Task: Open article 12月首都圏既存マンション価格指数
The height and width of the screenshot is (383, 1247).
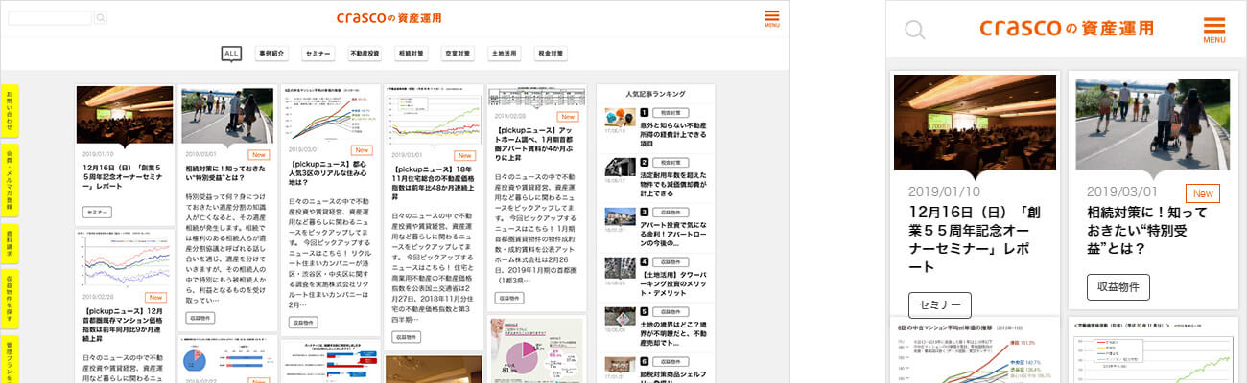Action: pyautogui.click(x=125, y=323)
